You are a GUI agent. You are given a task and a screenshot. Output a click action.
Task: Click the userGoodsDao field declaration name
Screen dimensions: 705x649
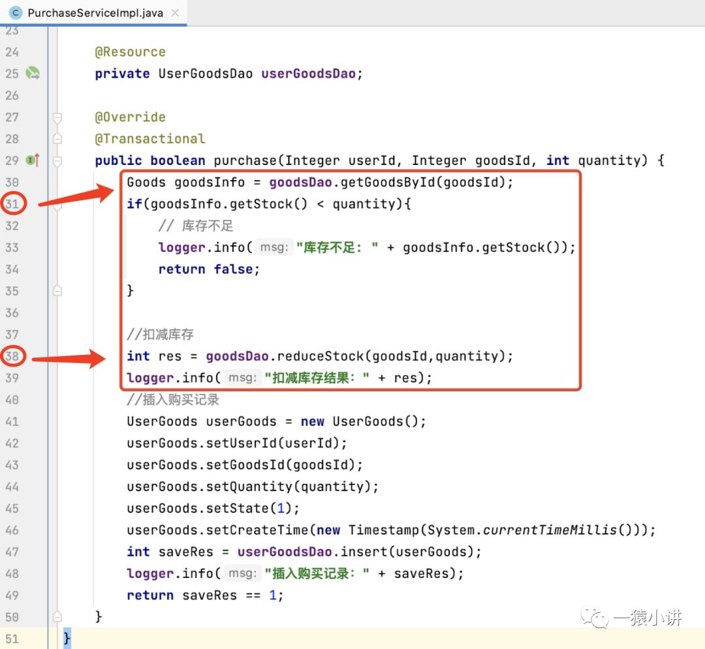[x=308, y=73]
